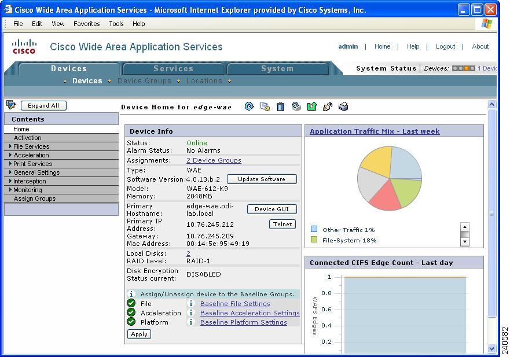
Task: Switch to the System main tab
Action: click(x=277, y=69)
